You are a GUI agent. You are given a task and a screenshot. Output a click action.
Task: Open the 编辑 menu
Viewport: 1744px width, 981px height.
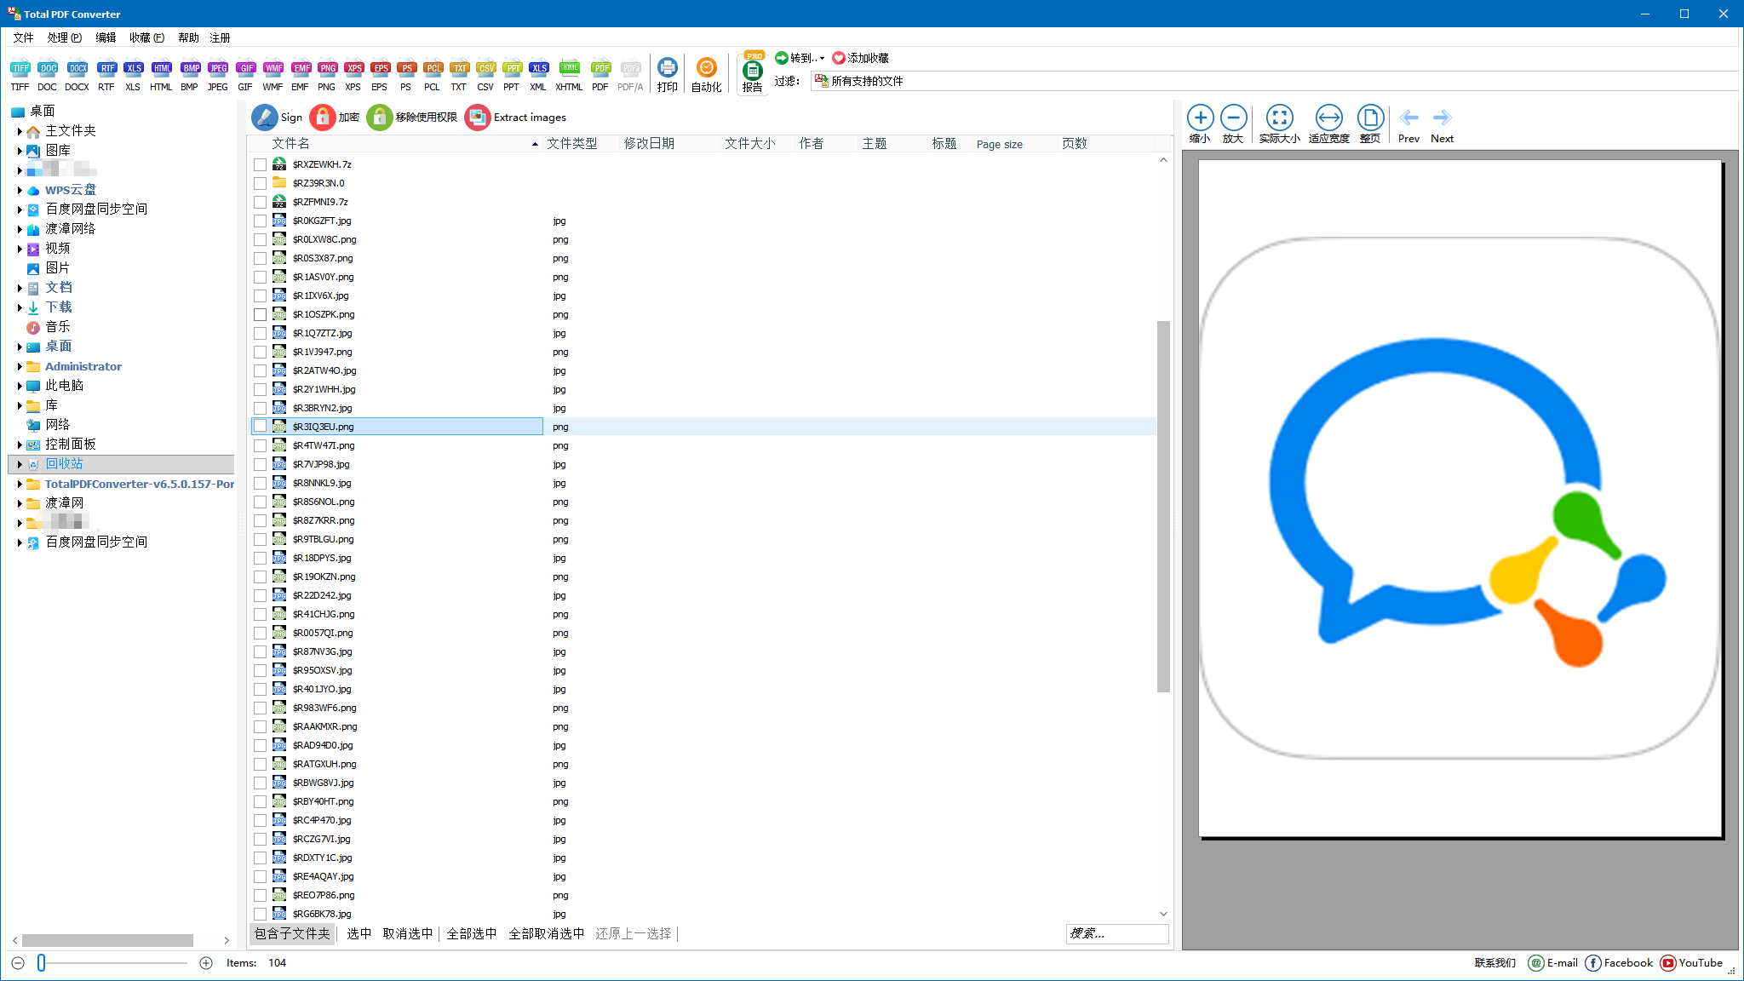[106, 37]
